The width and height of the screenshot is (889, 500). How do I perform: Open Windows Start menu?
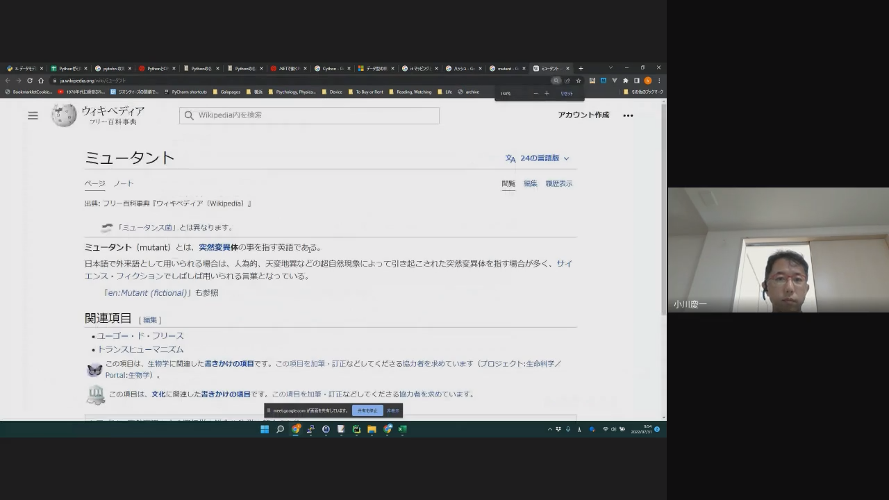(x=265, y=429)
